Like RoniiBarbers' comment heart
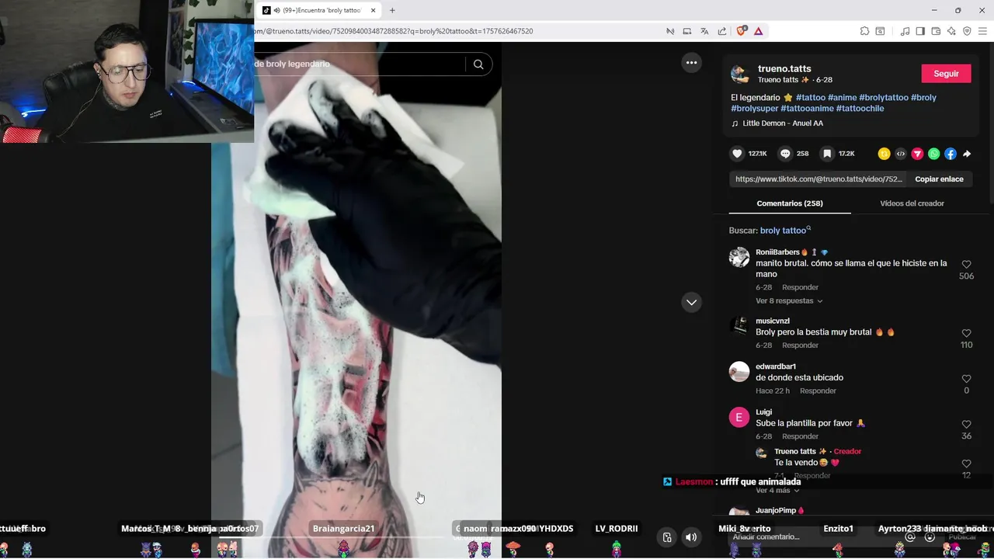Image resolution: width=994 pixels, height=559 pixels. pos(966,265)
